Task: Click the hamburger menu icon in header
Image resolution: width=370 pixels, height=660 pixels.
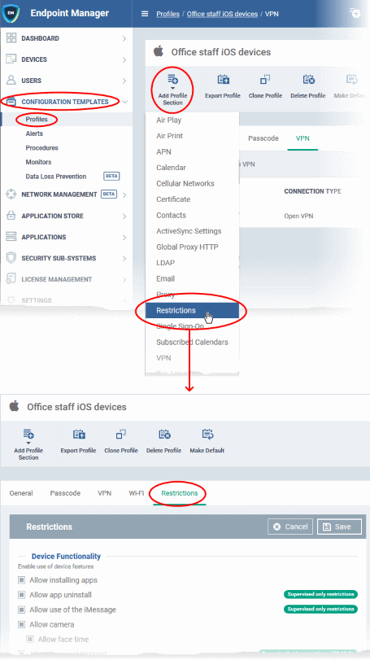Action: [x=145, y=14]
